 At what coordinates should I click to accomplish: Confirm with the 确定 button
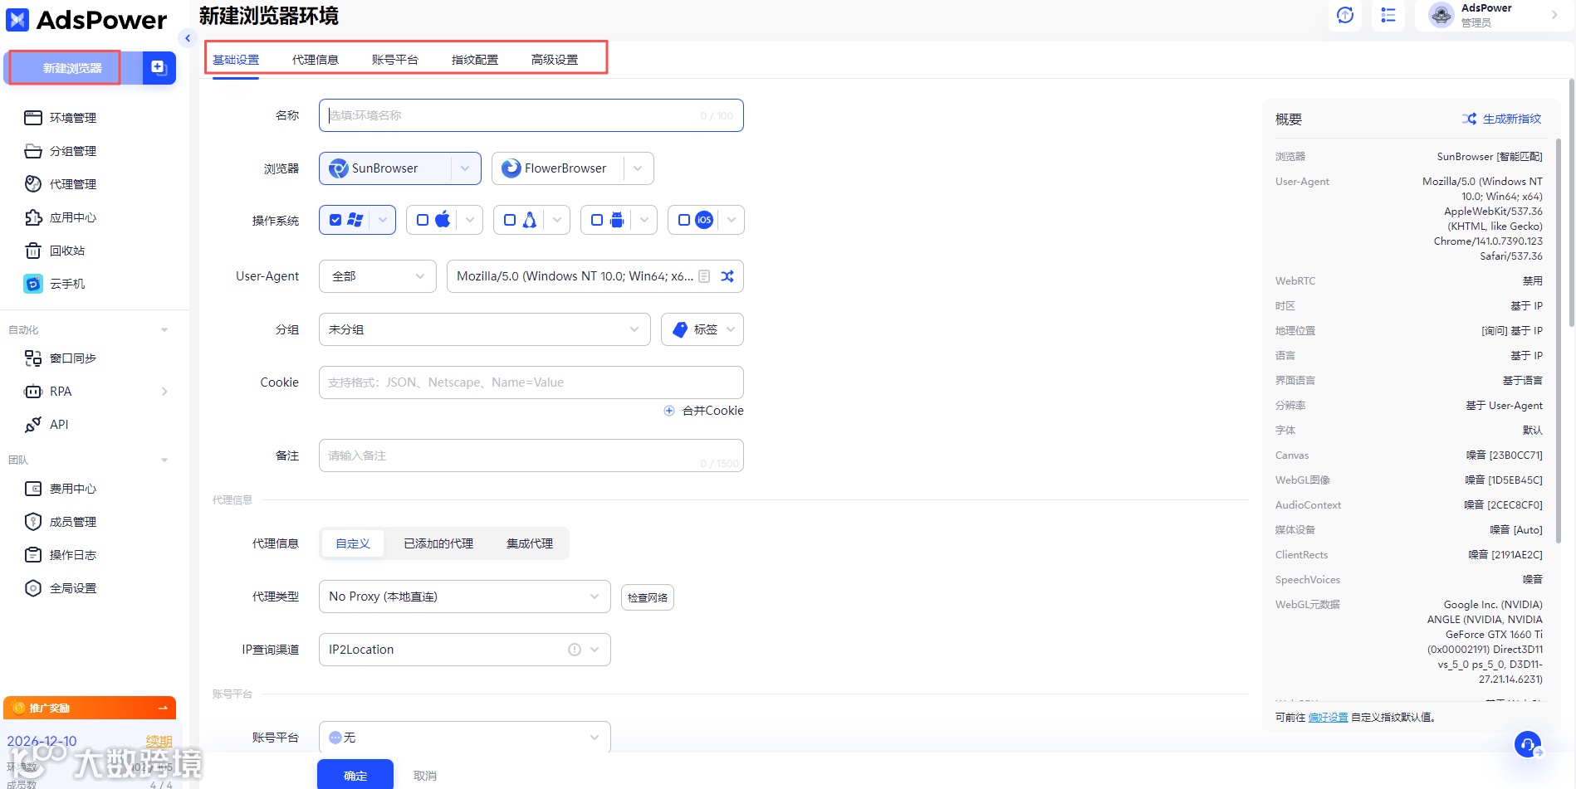point(355,776)
